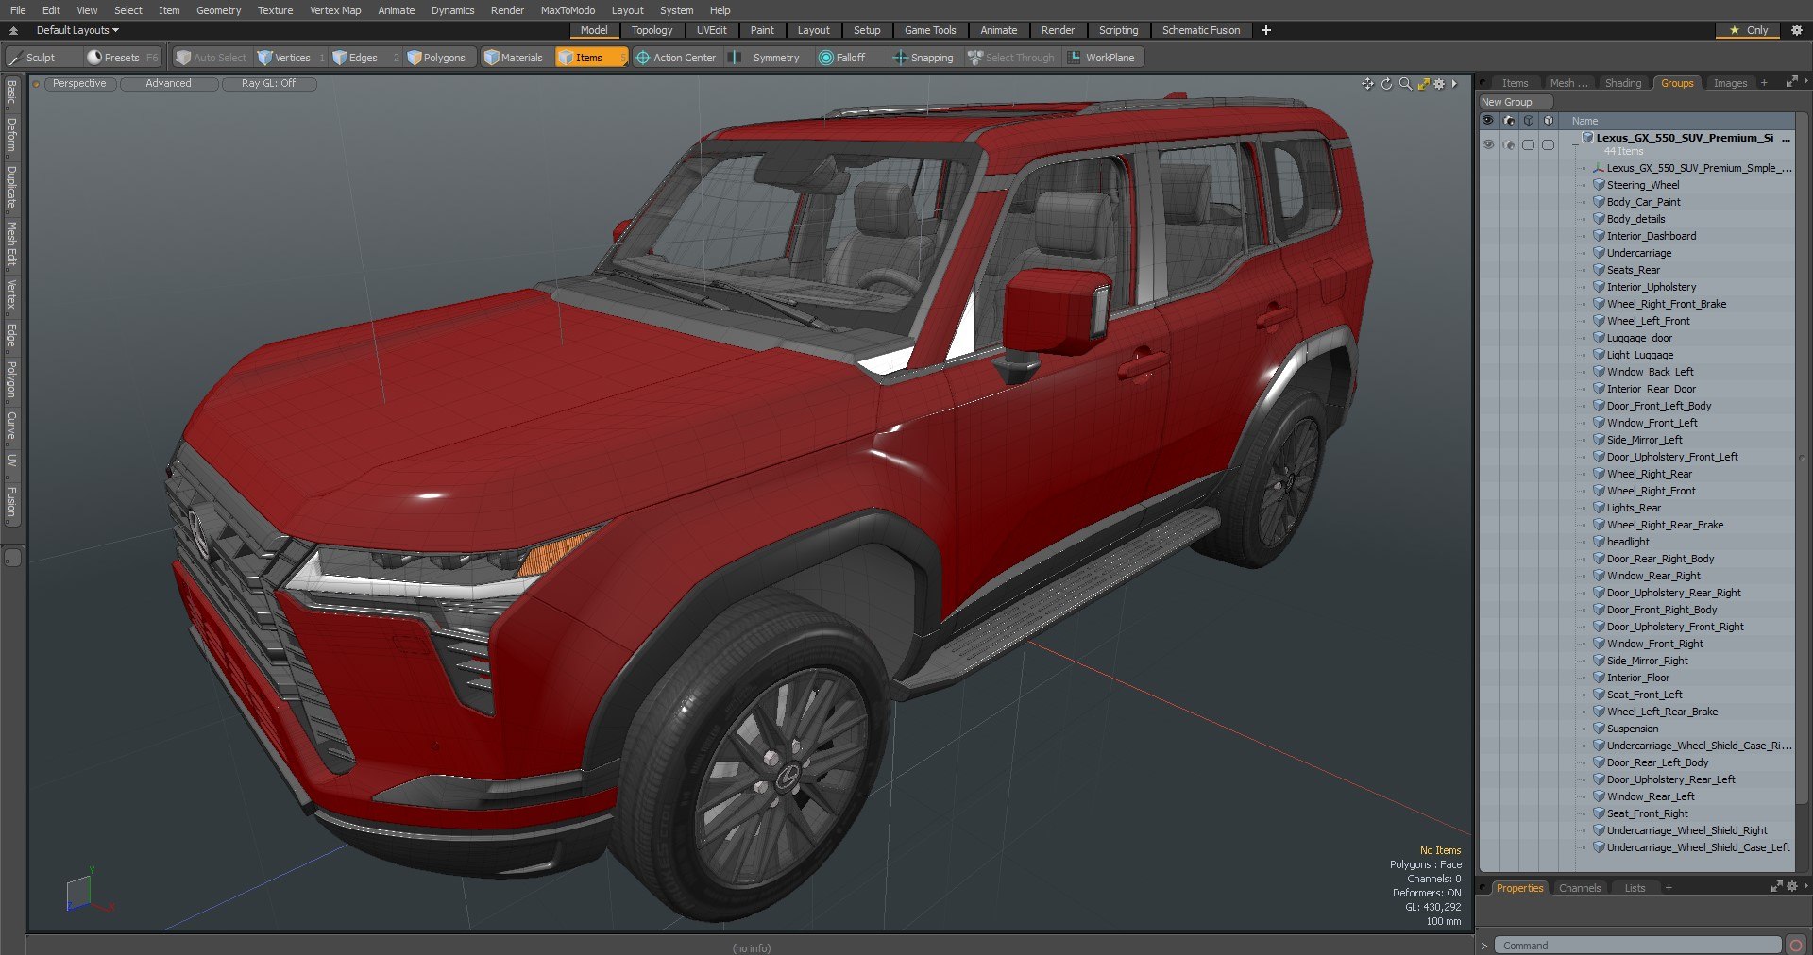This screenshot has height=955, width=1813.
Task: Open the viewport arrow menu
Action: [1454, 84]
